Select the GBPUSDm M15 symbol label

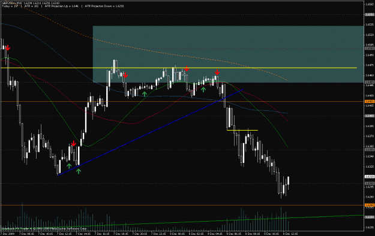(x=12, y=3)
